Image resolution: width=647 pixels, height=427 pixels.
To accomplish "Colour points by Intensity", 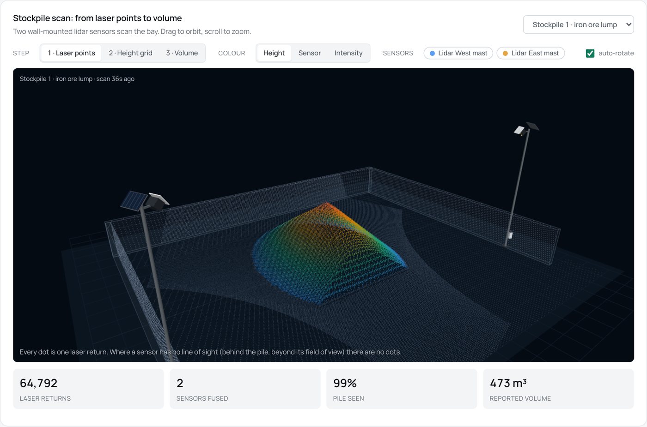I will coord(348,53).
